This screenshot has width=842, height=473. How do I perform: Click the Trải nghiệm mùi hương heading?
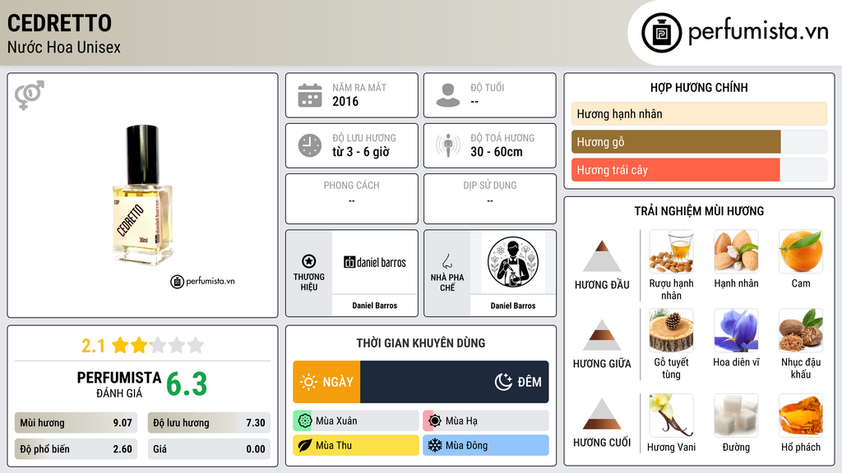pyautogui.click(x=699, y=211)
